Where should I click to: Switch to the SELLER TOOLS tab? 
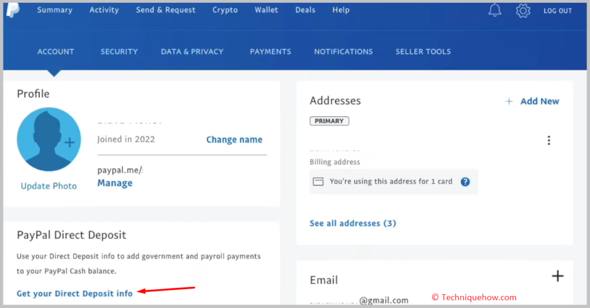(423, 51)
